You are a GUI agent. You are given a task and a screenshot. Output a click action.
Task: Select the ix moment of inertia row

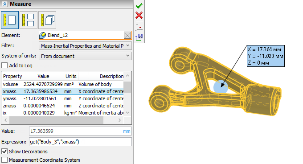click(x=63, y=113)
